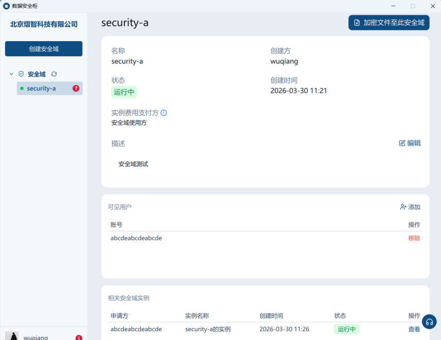Remove user abcdeabcdeabcde via 移除
Viewport: 441px width, 340px height.
(x=414, y=238)
